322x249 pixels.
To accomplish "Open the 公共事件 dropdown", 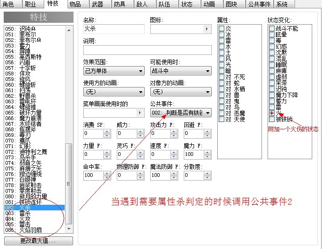I will tap(181, 113).
